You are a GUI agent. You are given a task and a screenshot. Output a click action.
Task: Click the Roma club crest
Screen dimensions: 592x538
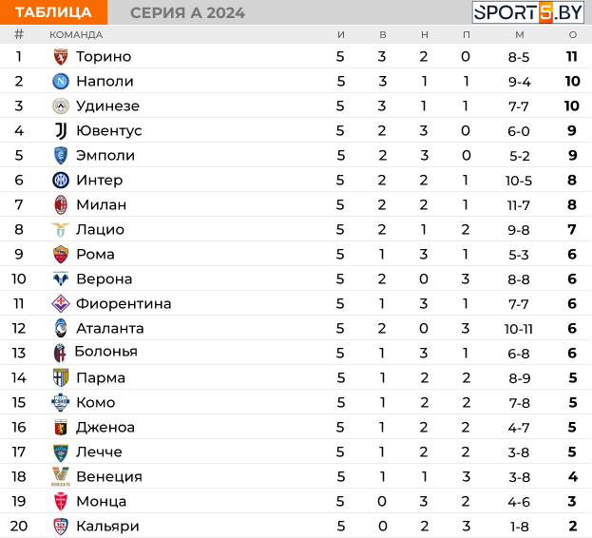61,254
